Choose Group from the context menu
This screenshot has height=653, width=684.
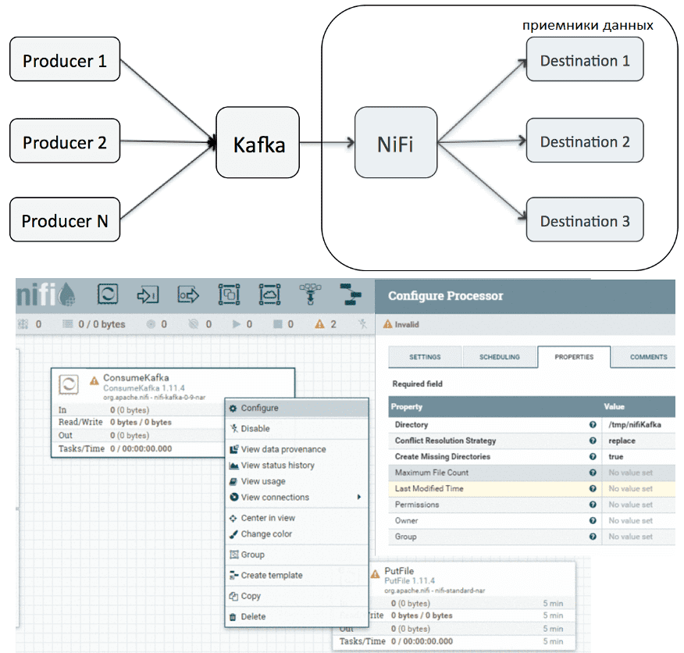tap(297, 555)
